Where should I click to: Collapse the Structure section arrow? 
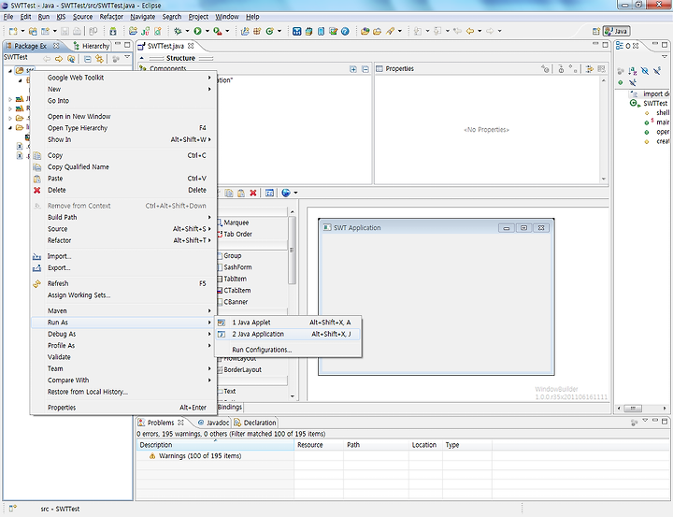click(x=142, y=58)
